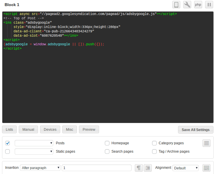Click the line containing data-ad-slot in the code editor
This screenshot has width=214, height=174.
click(46, 35)
